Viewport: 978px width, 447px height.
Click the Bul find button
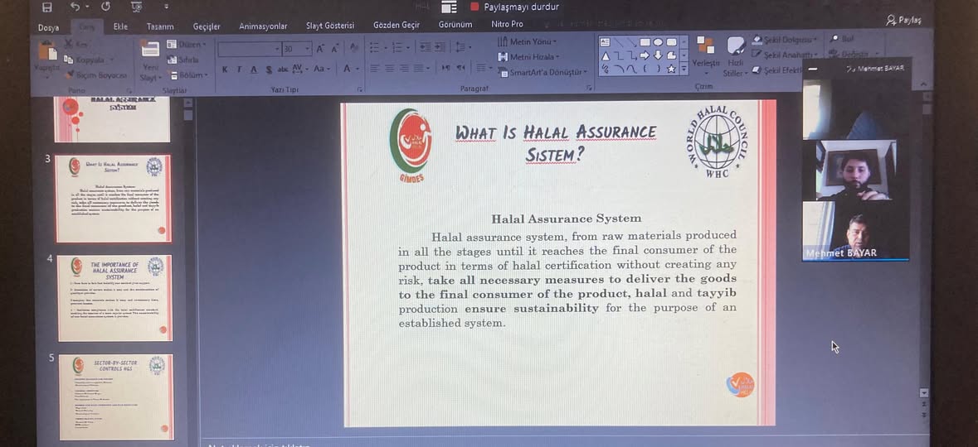tap(842, 39)
